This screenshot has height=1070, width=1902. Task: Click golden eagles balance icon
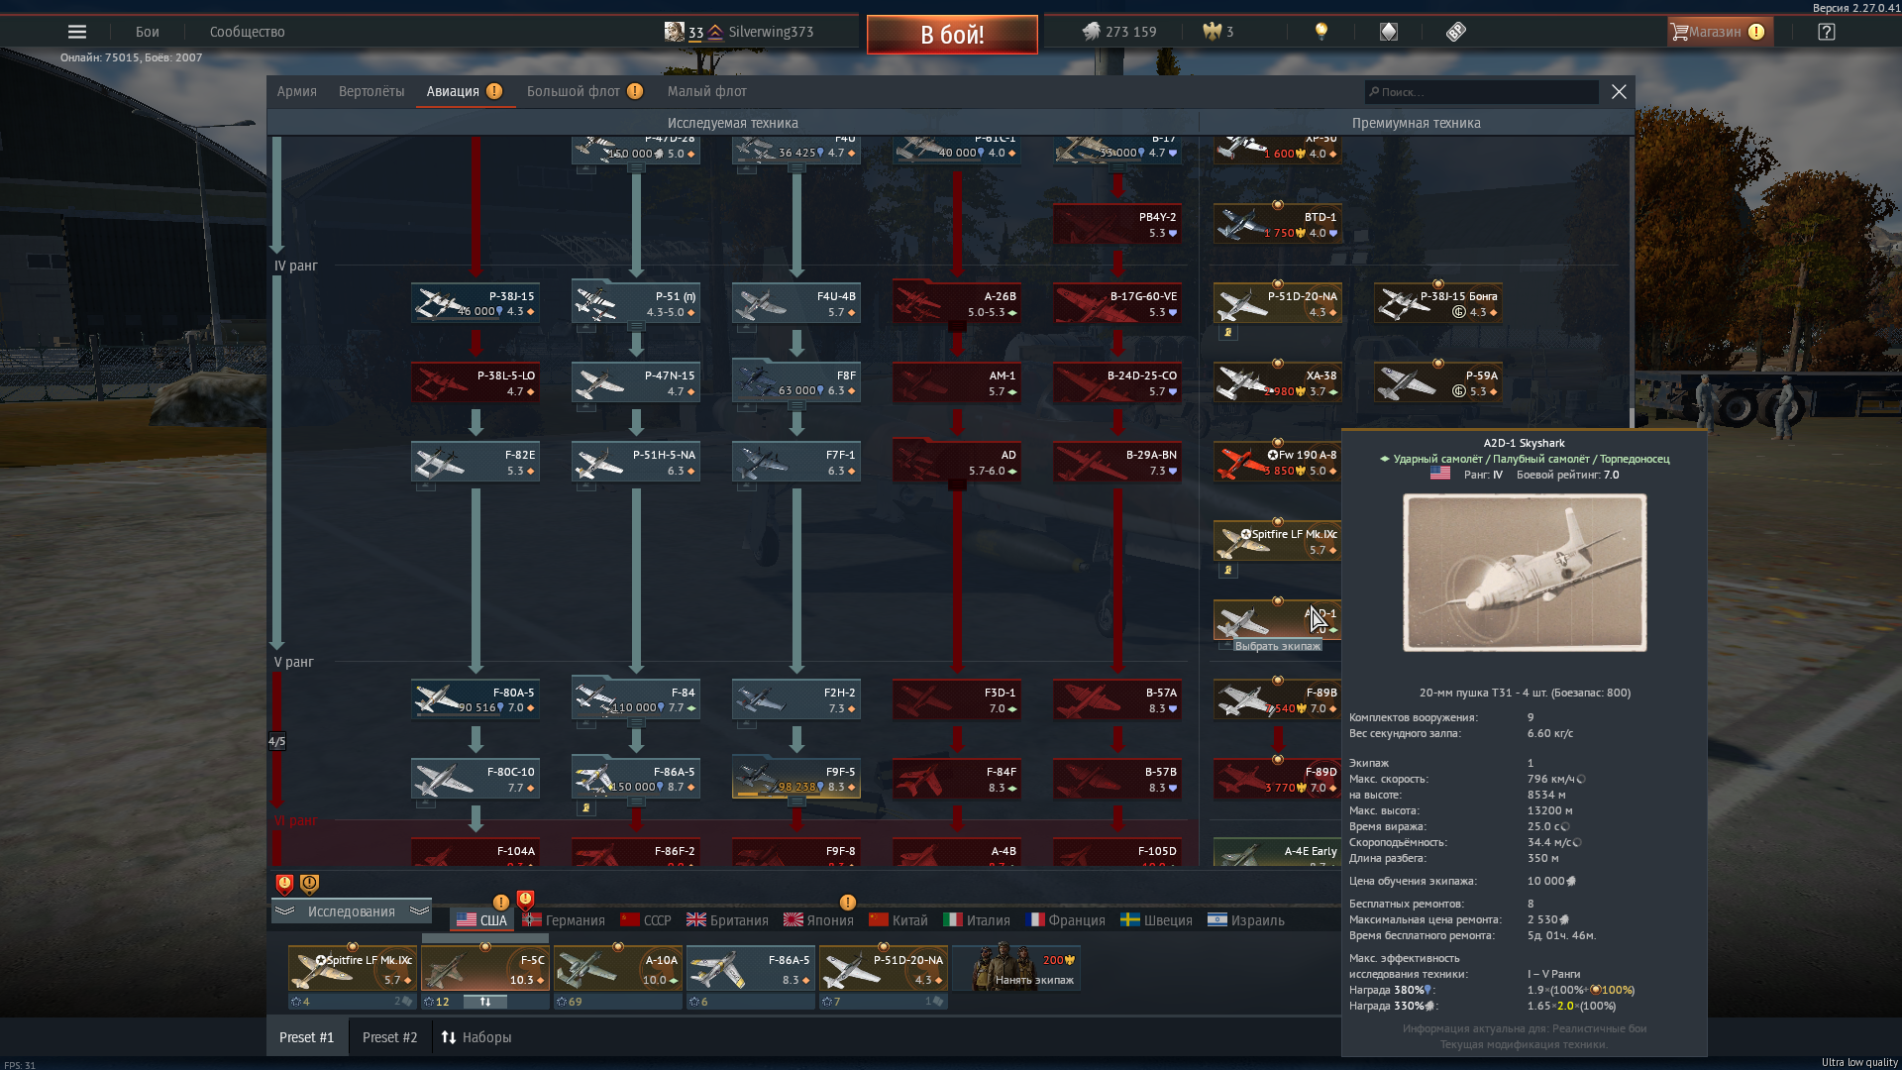1212,32
